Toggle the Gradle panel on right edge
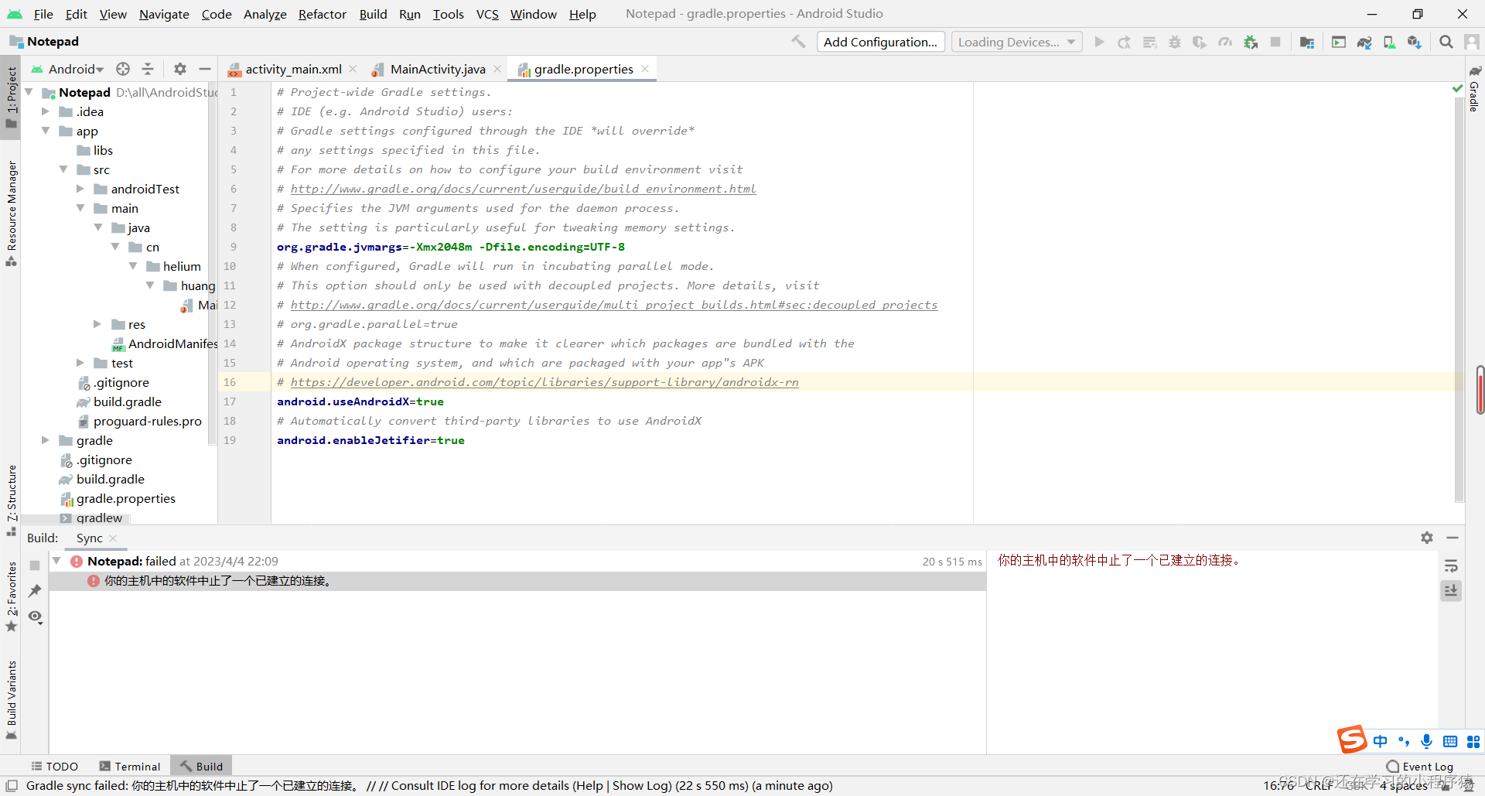 tap(1474, 89)
